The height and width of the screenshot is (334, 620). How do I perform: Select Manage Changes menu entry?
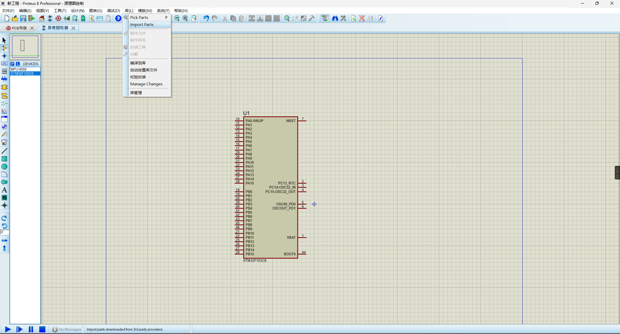pos(147,84)
